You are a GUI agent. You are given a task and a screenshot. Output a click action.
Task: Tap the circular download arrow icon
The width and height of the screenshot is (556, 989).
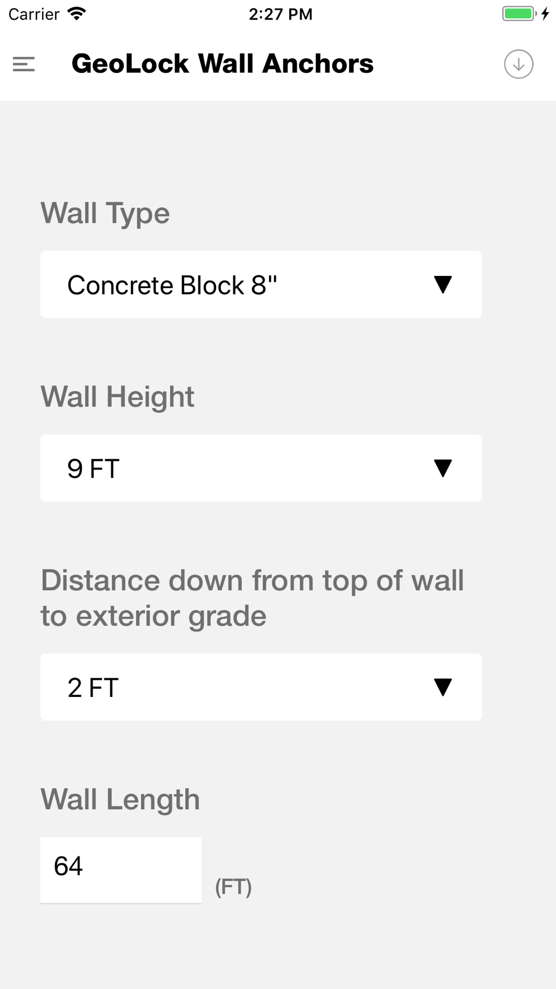pos(518,64)
